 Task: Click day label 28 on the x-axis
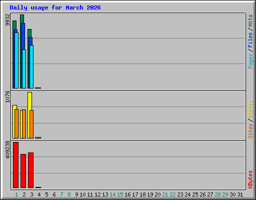click(x=217, y=194)
